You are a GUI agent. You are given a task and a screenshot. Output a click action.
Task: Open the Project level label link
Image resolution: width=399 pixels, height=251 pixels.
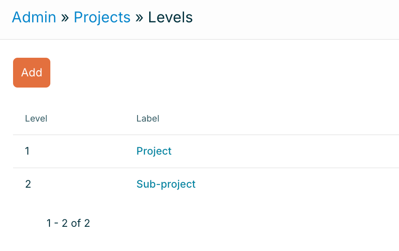pos(154,151)
